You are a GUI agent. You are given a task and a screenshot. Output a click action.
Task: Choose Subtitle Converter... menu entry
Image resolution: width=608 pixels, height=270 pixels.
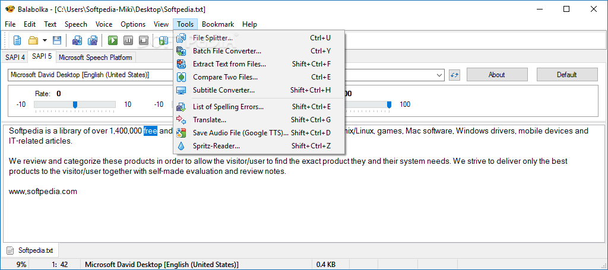point(259,90)
